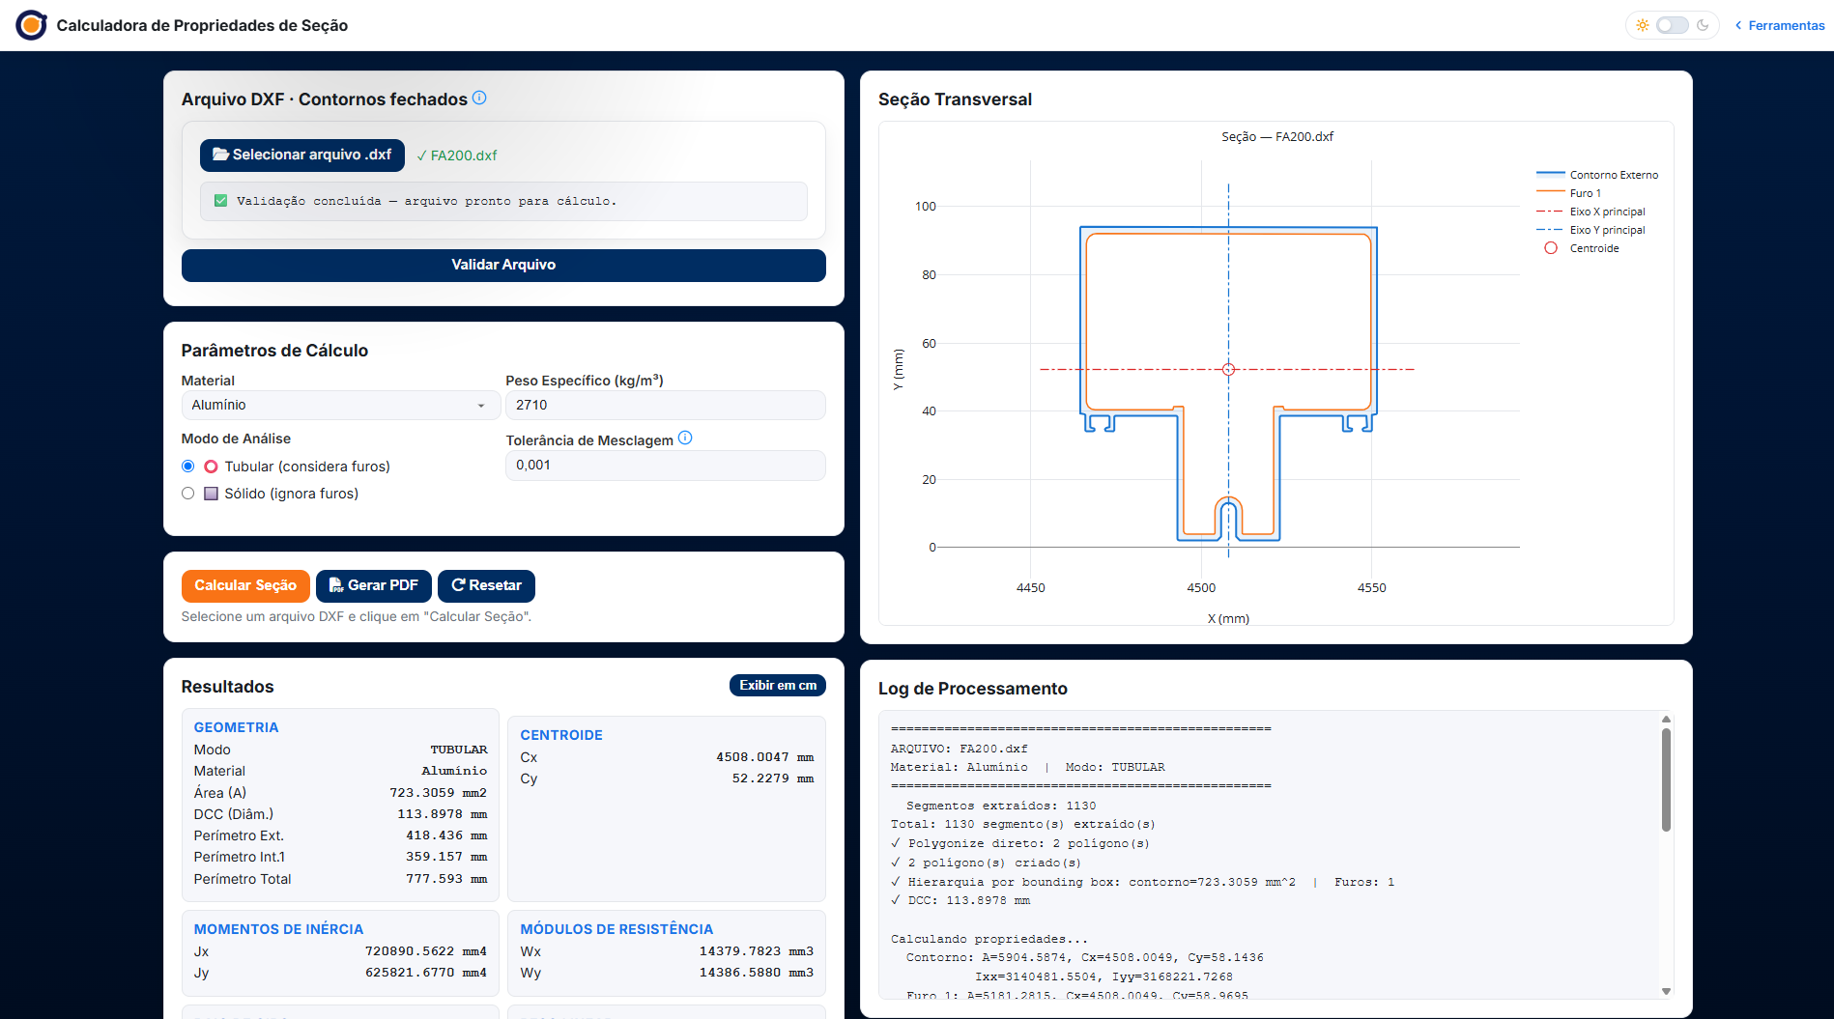Toggle Contorno Externo blue legend swatch
Screen dimensions: 1834x1019
click(x=1550, y=175)
